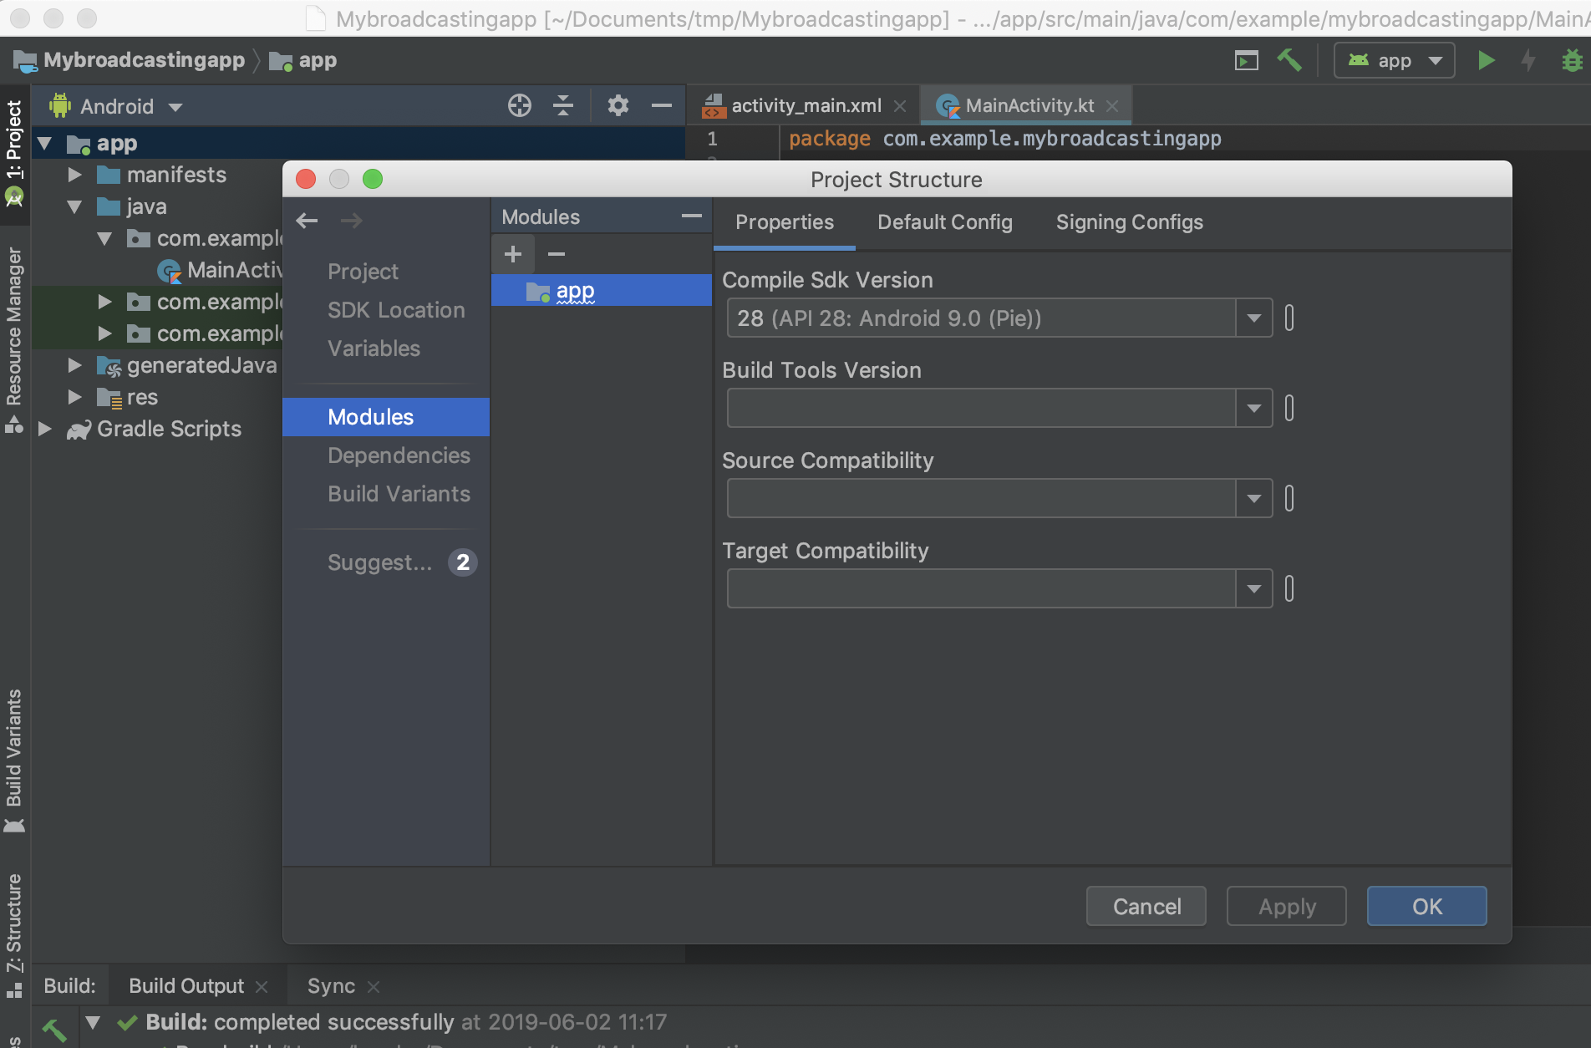The width and height of the screenshot is (1591, 1048).
Task: Close the Build Output tab
Action: [262, 987]
